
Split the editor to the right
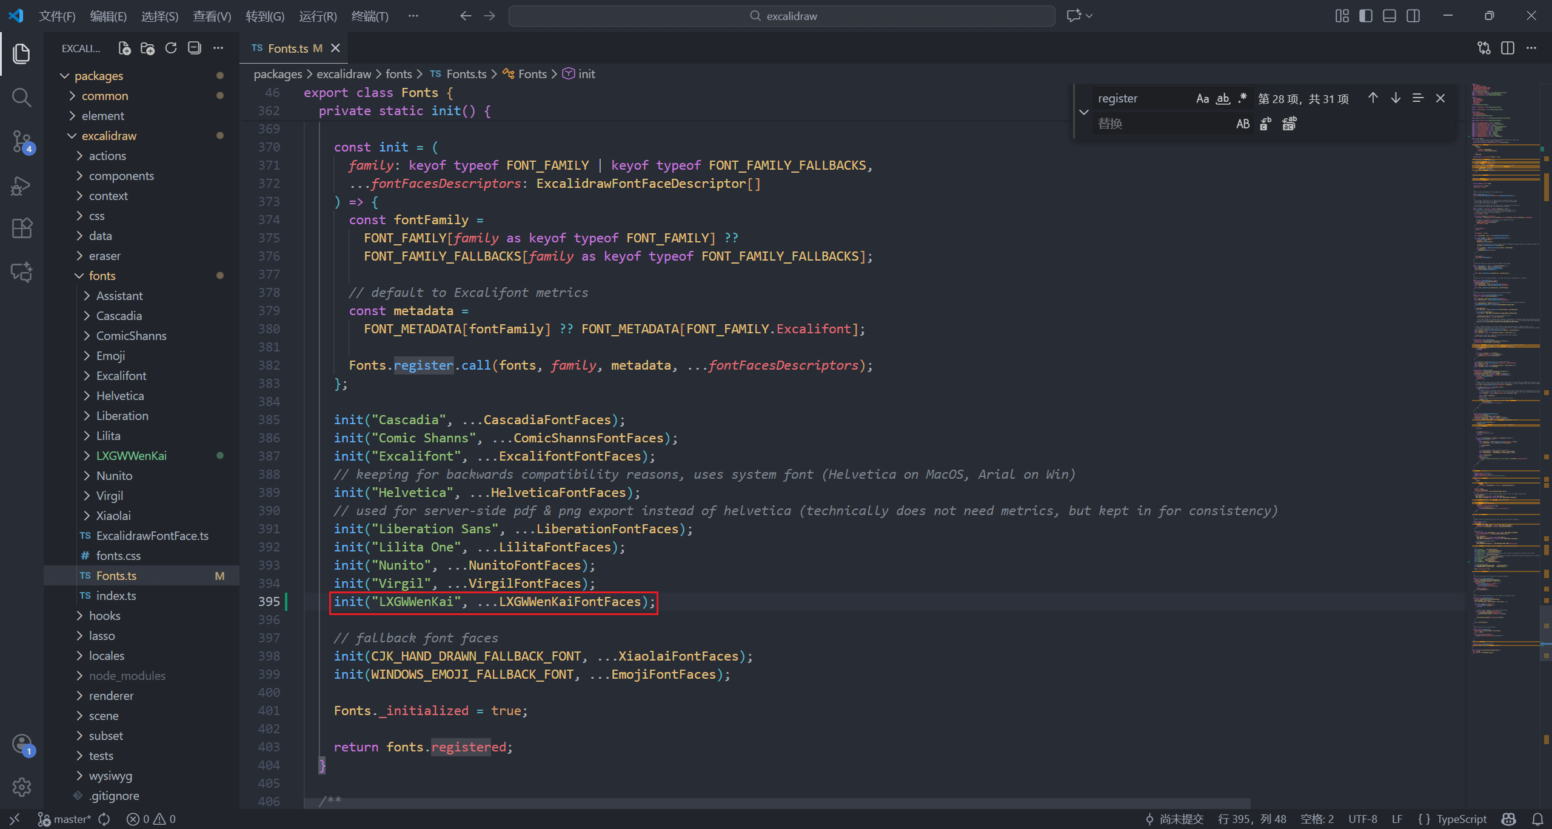[1508, 48]
